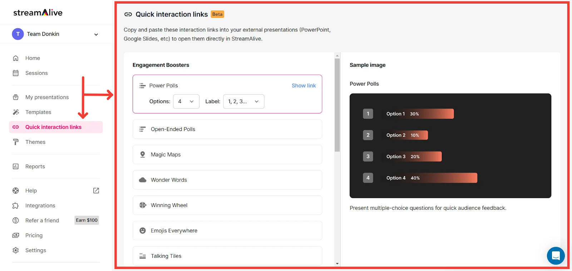
Task: Click the Emojis Everywhere smiley icon
Action: pyautogui.click(x=143, y=231)
